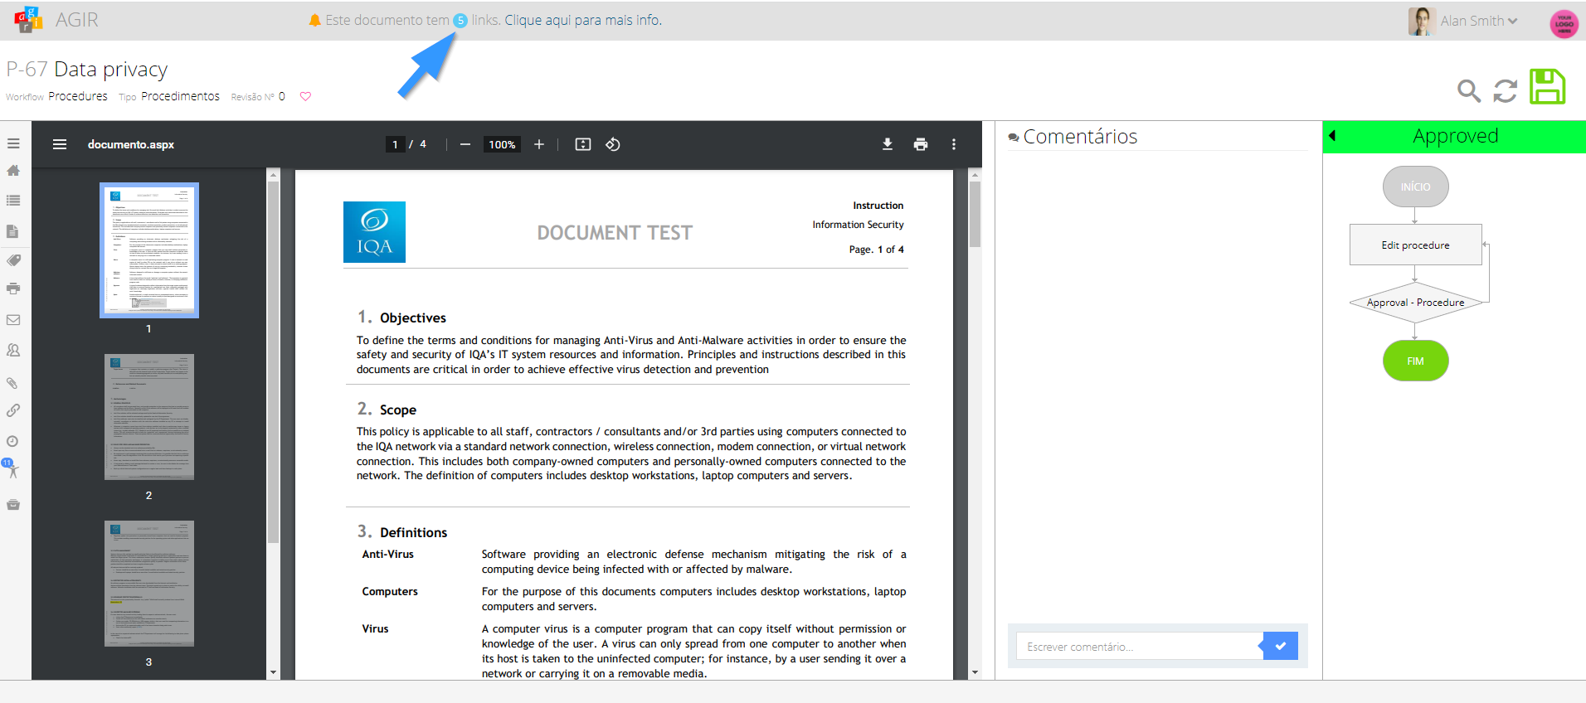Click the documento.aspx file name

pos(131,144)
